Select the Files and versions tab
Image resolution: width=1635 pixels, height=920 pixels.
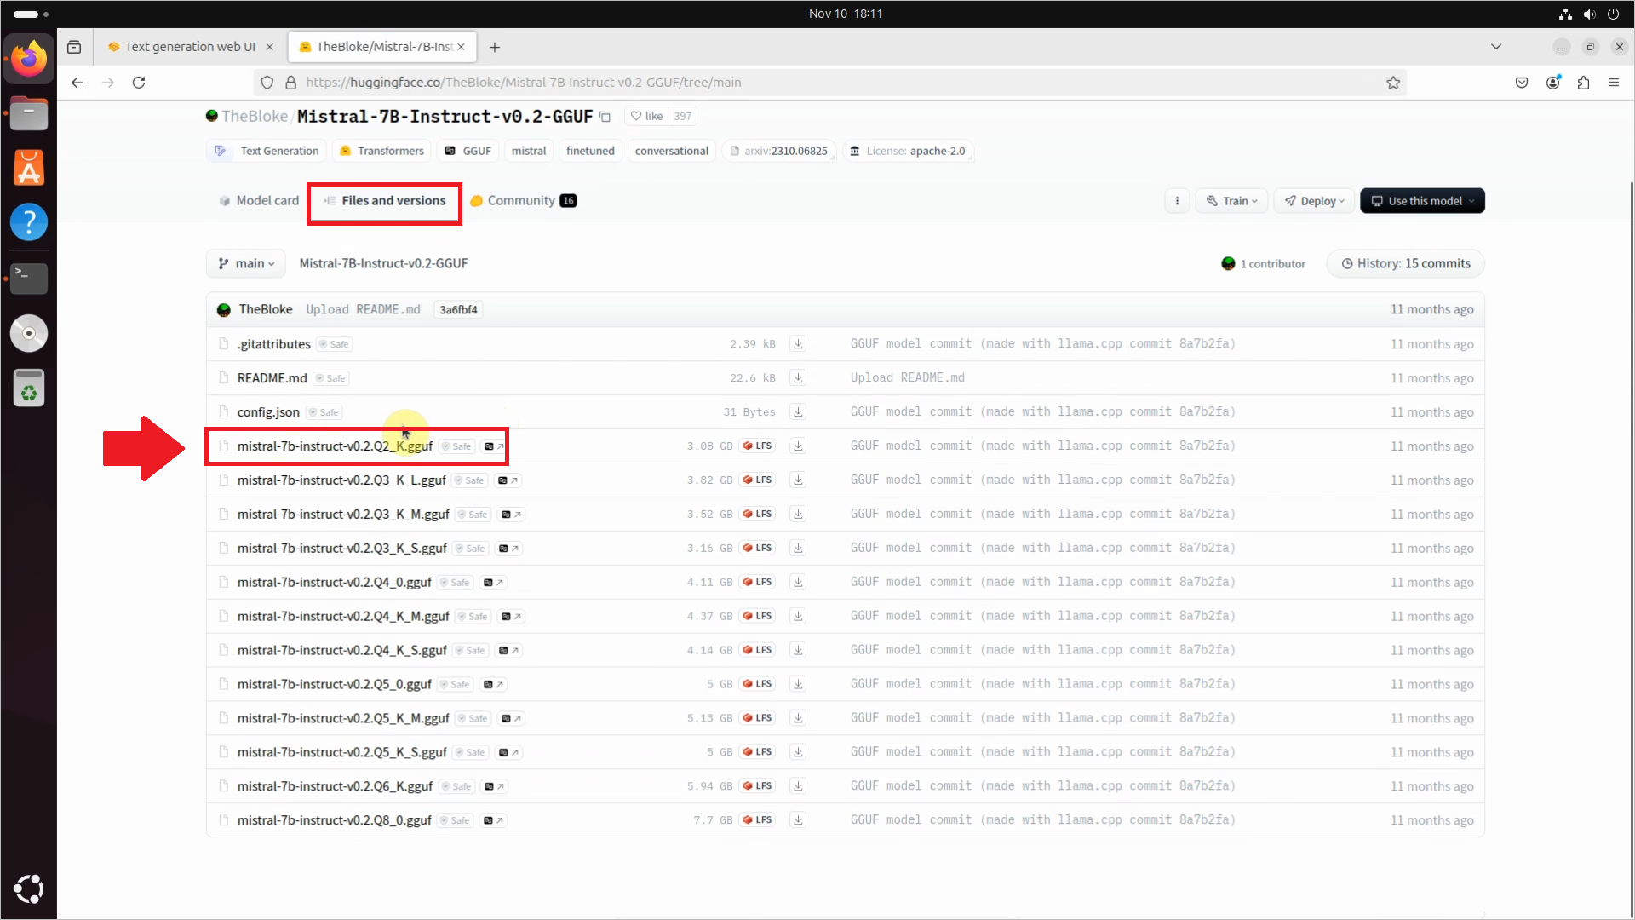(385, 201)
